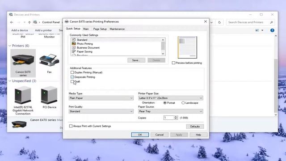This screenshot has width=286, height=161.
Task: Click the refresh button in the address bar
Action: [x=219, y=22]
